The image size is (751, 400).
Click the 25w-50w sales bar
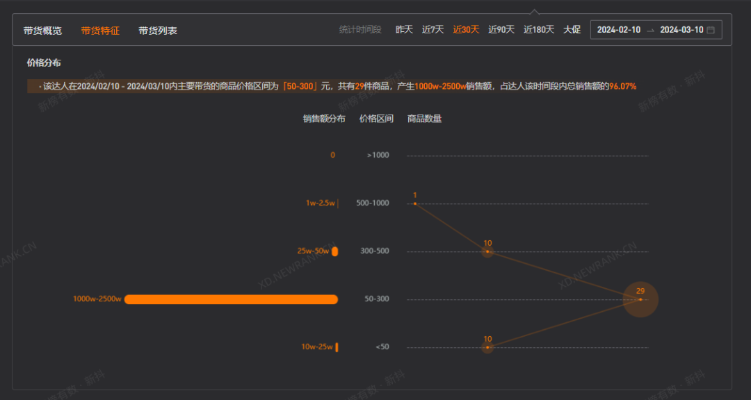click(x=334, y=251)
